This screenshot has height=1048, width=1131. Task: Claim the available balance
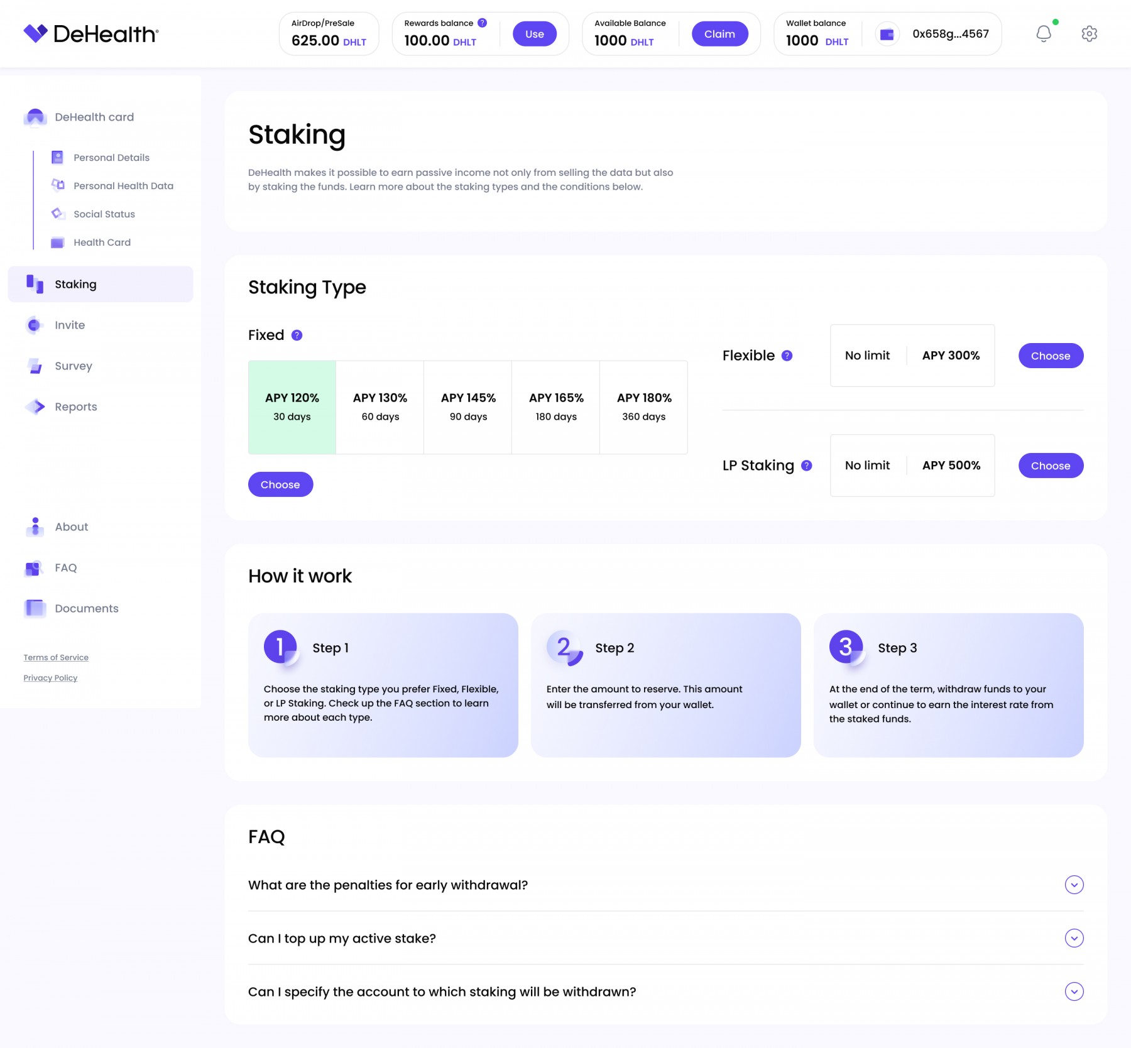(719, 34)
